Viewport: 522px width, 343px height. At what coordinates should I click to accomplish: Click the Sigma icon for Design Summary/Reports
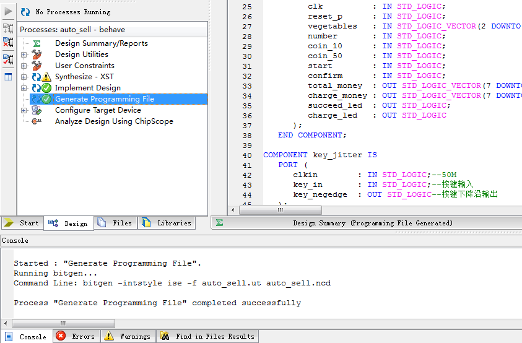point(37,43)
